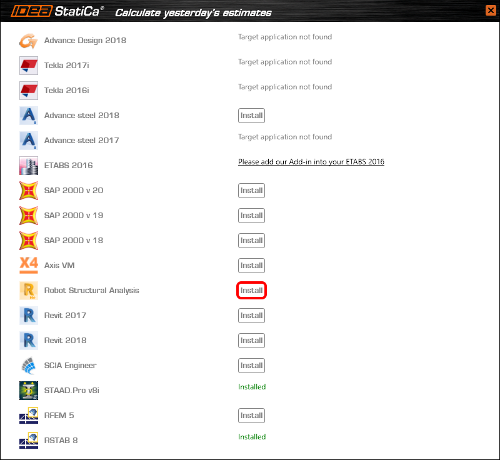Screen dimensions: 500x460
Task: Click the RFEM 5 icon
Action: [28, 416]
